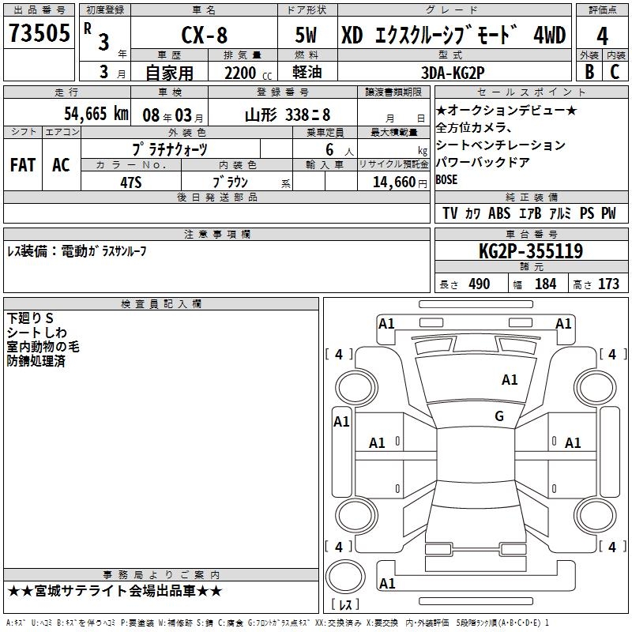Viewport: 632px width, 632px height.
Task: Select the セールスポイント section header
Action: click(x=531, y=92)
